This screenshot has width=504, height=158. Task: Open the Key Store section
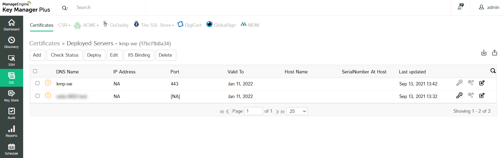point(12,96)
